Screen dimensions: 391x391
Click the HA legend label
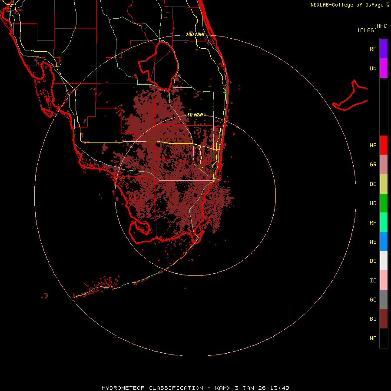(x=373, y=146)
